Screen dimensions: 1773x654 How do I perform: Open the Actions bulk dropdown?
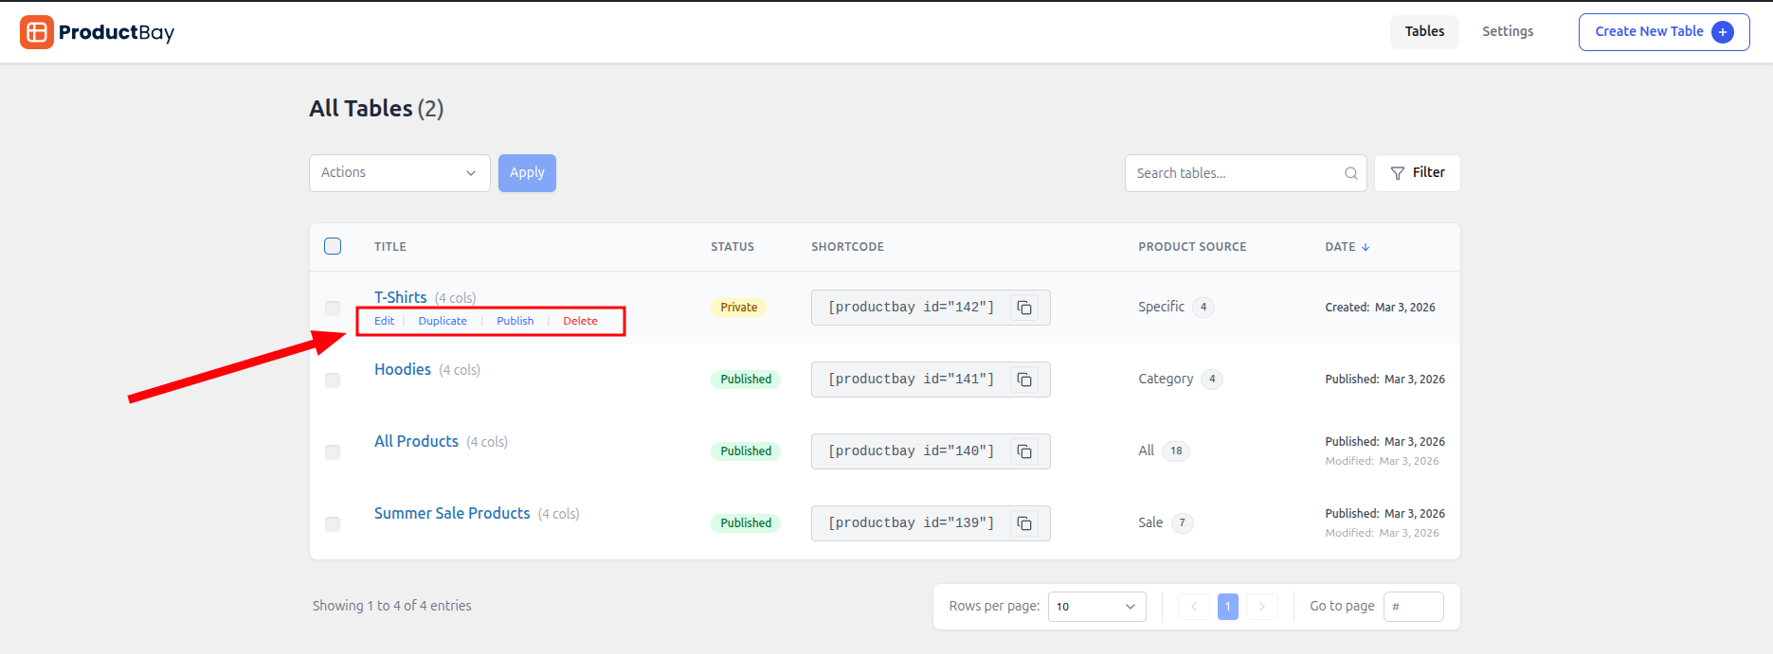399,173
